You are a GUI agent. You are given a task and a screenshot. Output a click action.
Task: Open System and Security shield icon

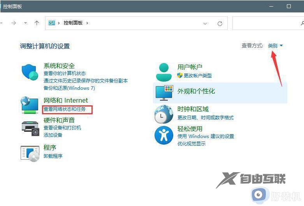coord(30,72)
